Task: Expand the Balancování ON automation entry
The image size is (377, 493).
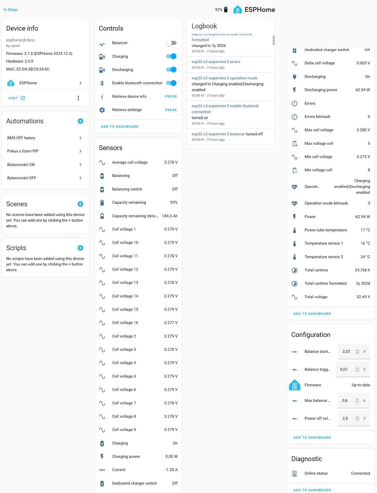Action: (x=45, y=165)
